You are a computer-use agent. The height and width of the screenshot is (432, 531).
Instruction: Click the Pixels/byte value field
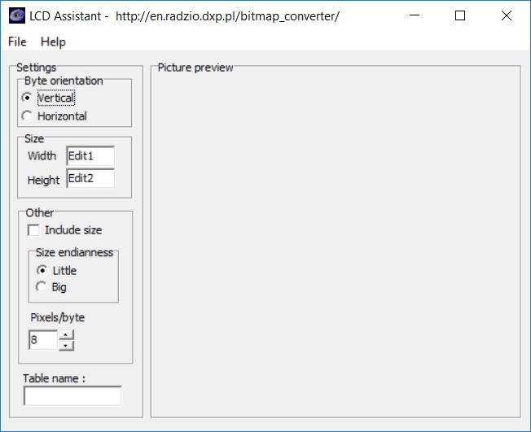coord(43,339)
